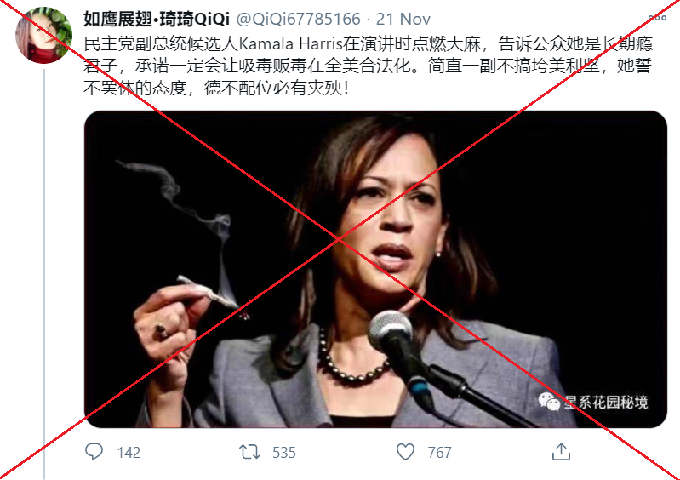Open the tweet's three-dot more options menu

pyautogui.click(x=657, y=18)
